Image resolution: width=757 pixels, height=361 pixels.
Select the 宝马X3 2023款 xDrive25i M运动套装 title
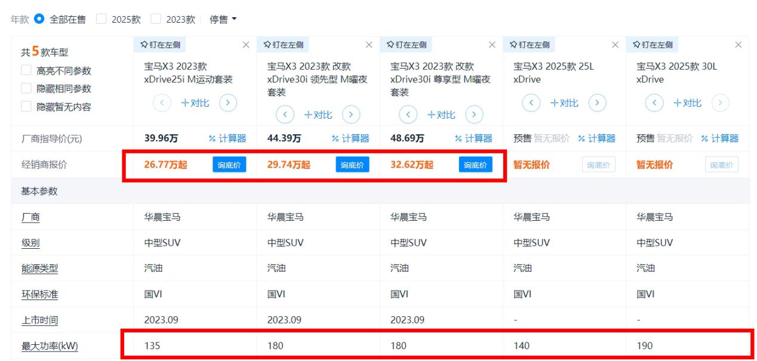(x=189, y=73)
